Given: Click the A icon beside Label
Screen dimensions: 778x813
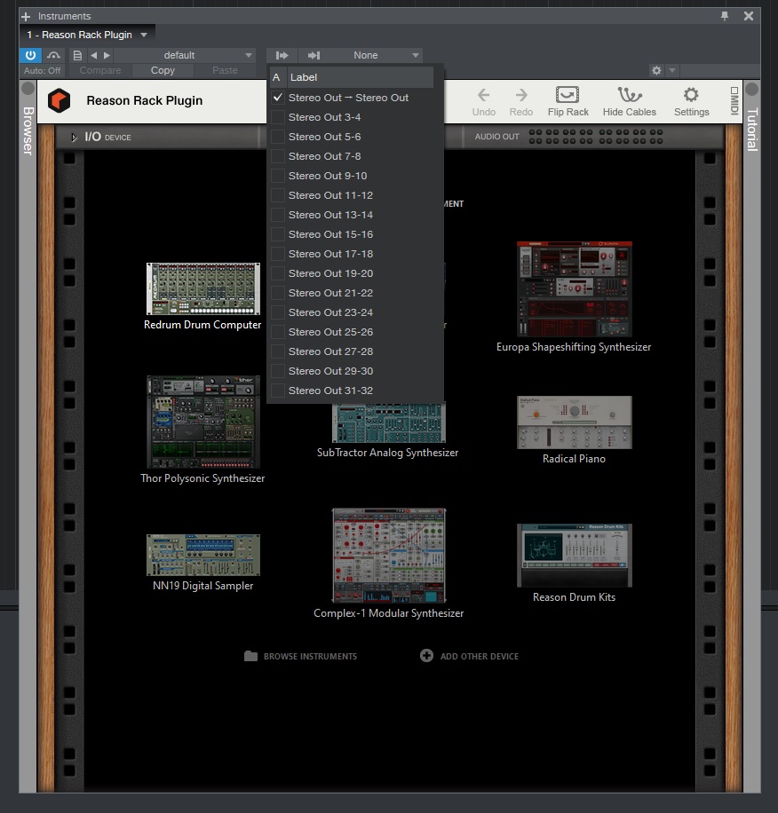Looking at the screenshot, I should click(276, 77).
